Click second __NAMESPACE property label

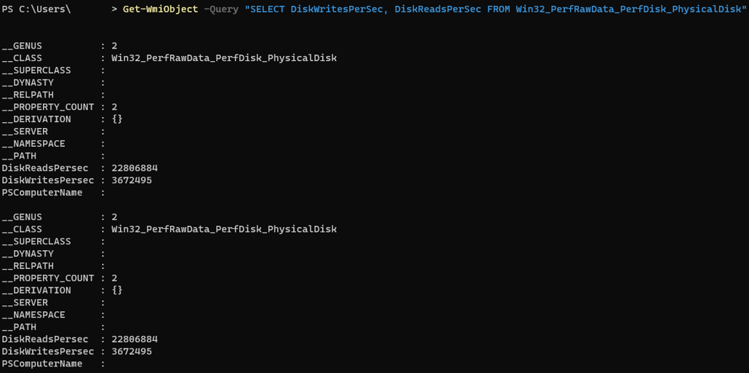click(x=33, y=316)
